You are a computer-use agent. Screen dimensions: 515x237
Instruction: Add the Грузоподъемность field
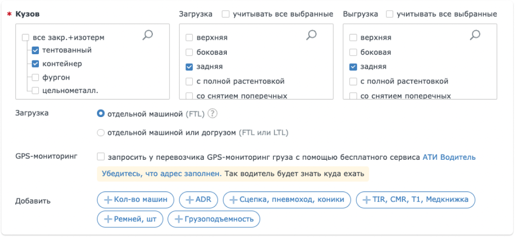coord(214,219)
